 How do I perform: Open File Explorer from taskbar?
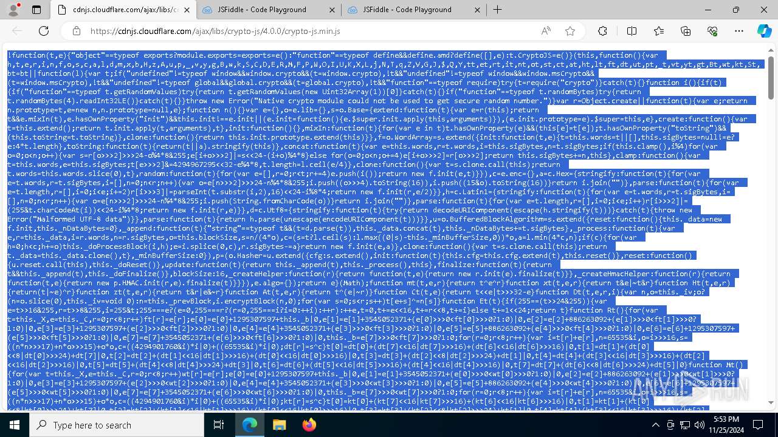click(279, 425)
